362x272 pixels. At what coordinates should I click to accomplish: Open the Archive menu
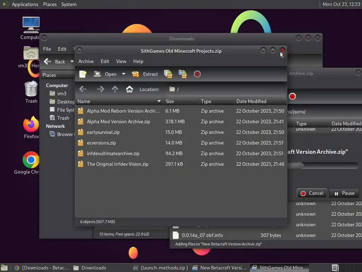(x=86, y=61)
